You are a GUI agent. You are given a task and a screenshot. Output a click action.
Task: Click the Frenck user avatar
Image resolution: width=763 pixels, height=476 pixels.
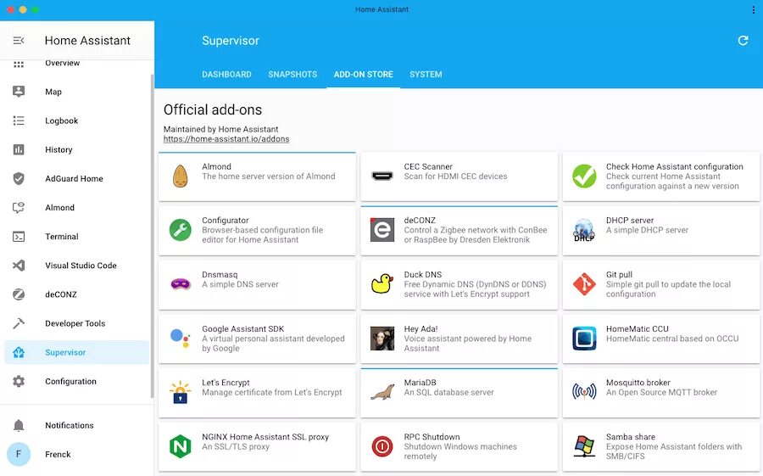[x=19, y=454]
